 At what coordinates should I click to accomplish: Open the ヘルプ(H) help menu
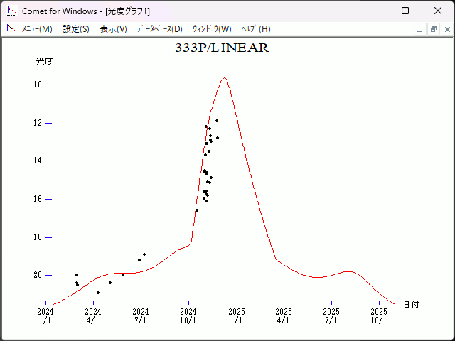256,29
